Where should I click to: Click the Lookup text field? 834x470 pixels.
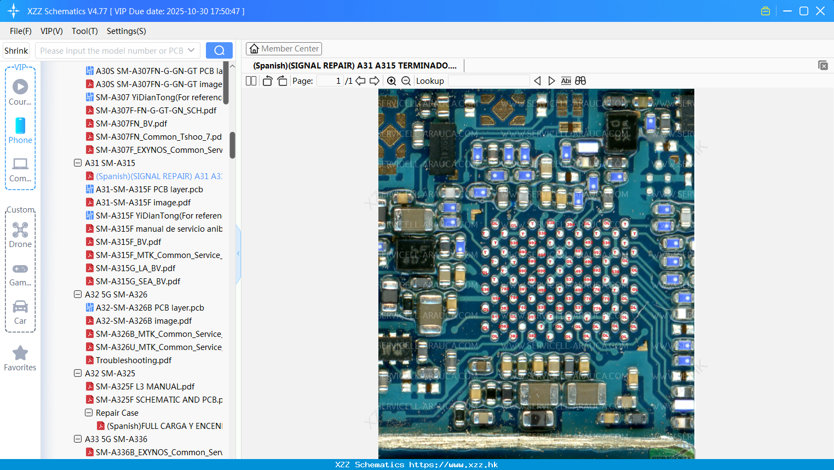point(489,81)
